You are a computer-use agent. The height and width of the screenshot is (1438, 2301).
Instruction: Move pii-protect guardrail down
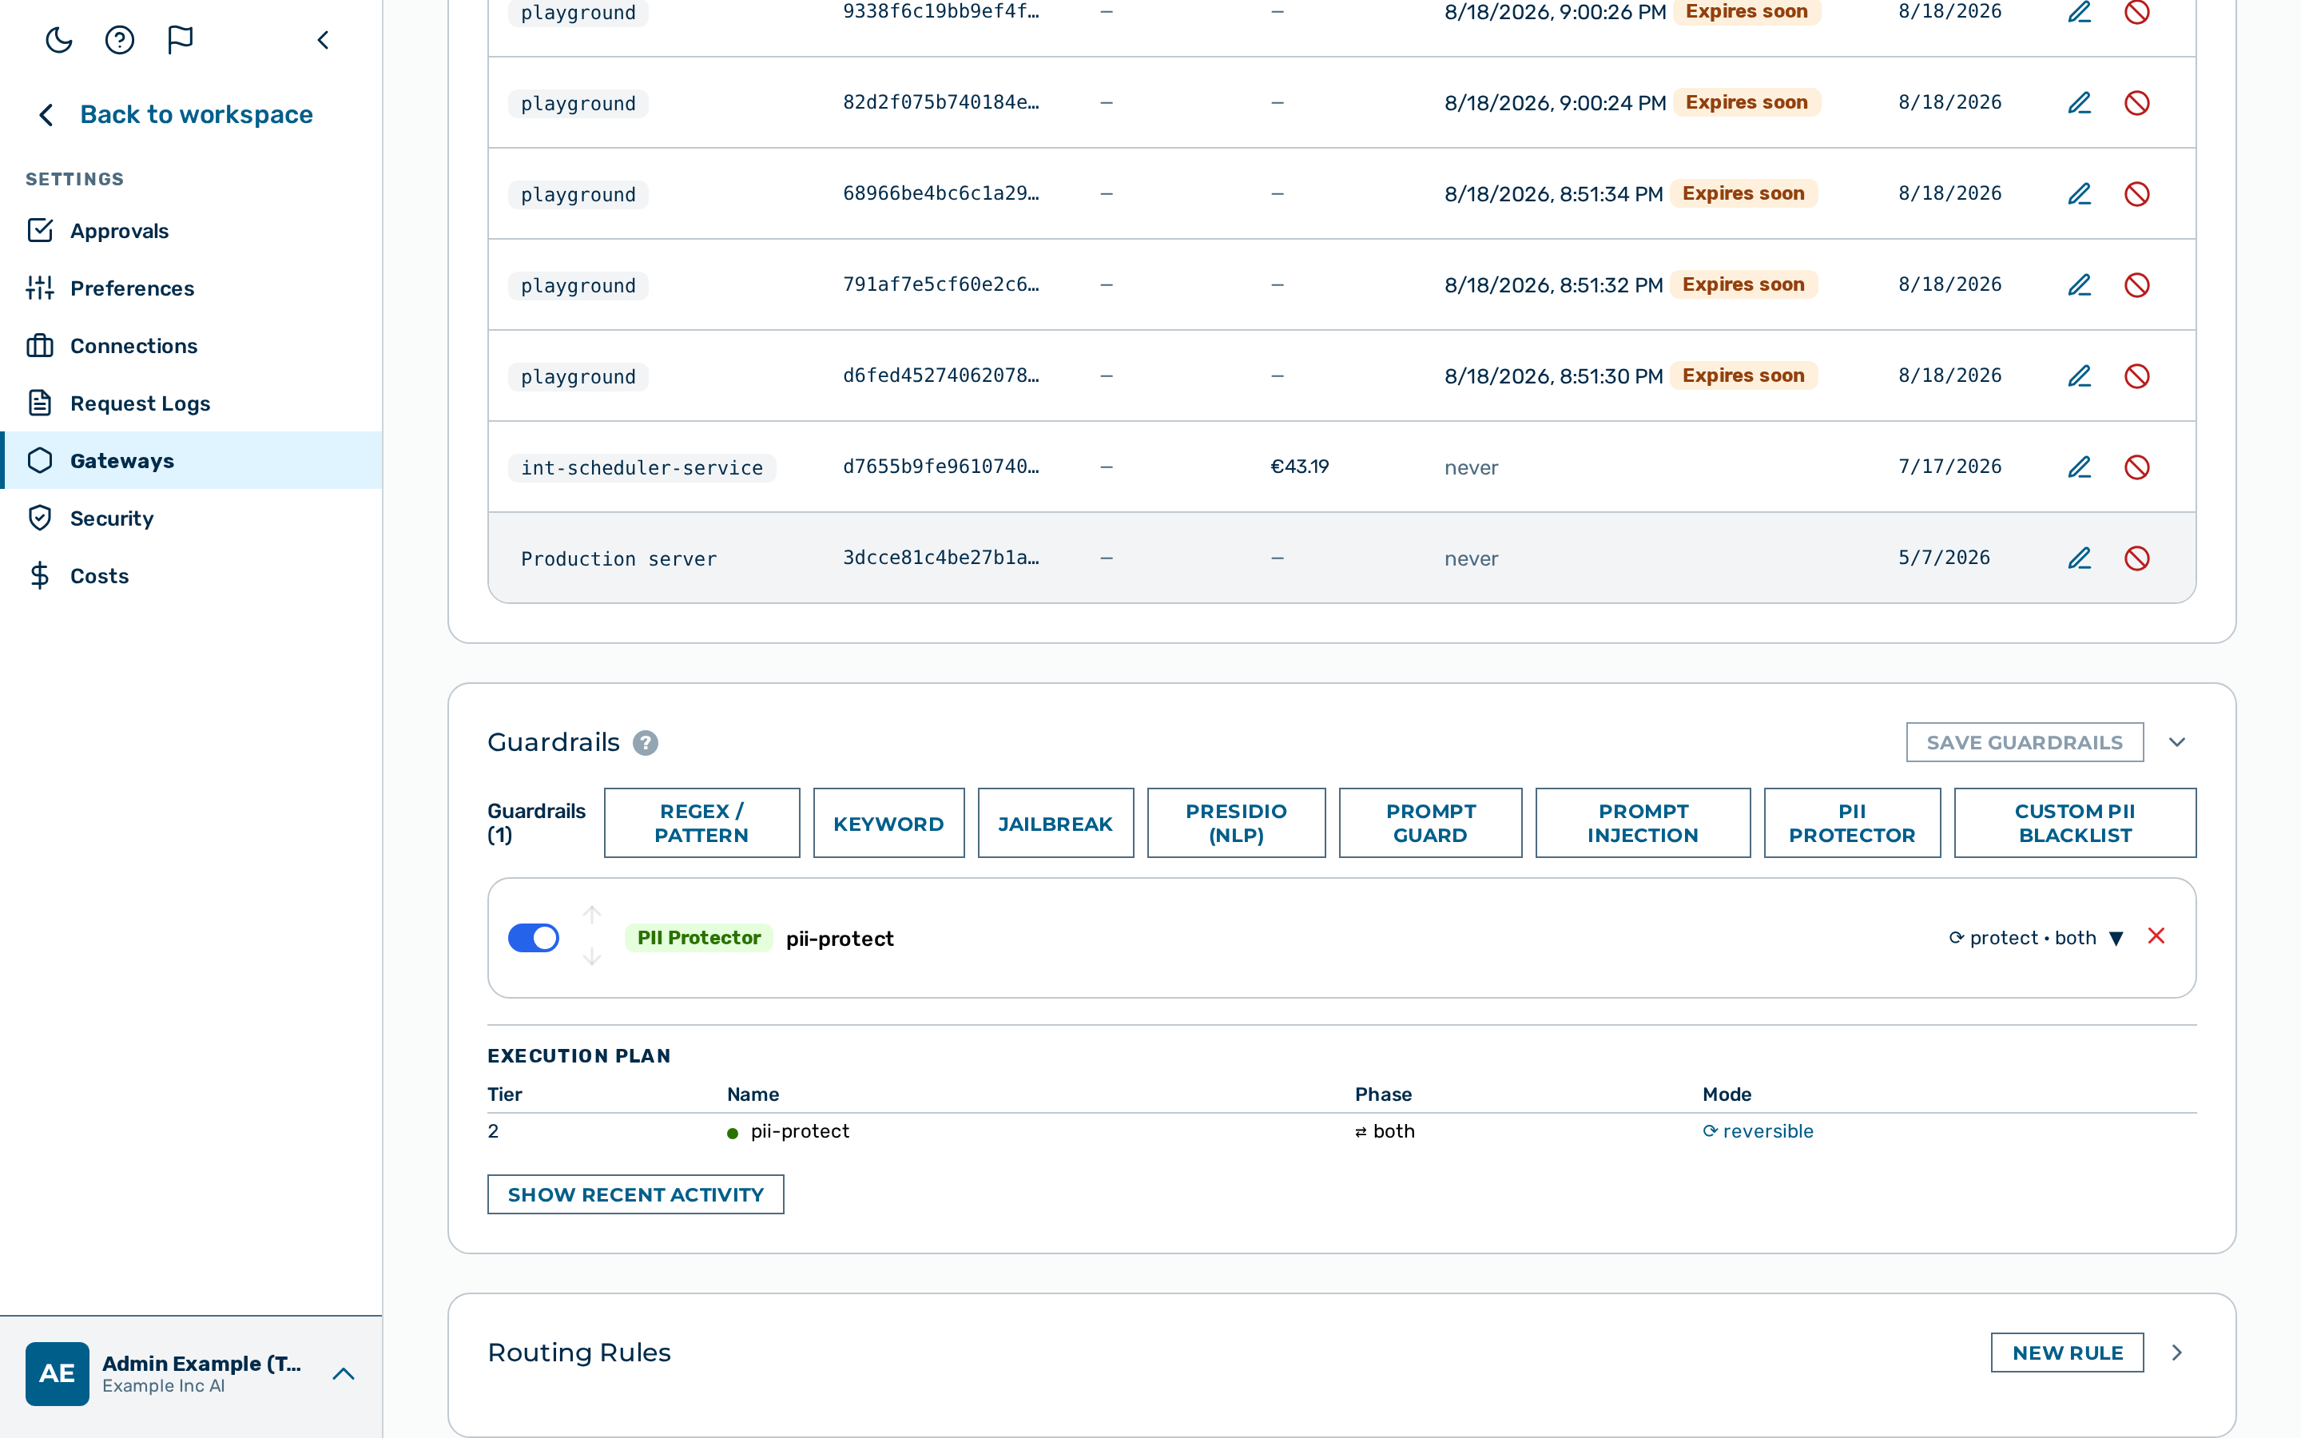(x=591, y=957)
